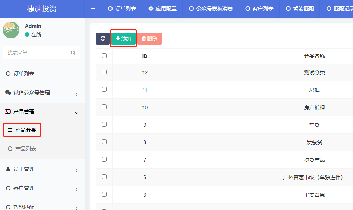Click the green online status dot
Viewport: 353px width, 210px height.
(27, 35)
